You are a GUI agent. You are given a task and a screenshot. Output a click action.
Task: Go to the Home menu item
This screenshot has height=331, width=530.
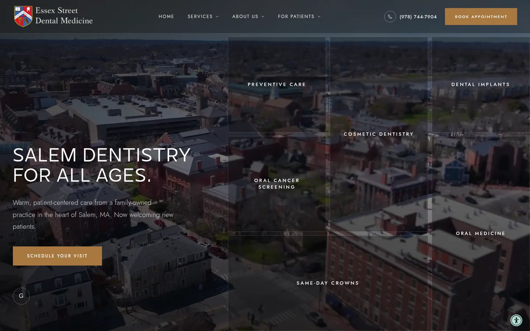pyautogui.click(x=166, y=17)
